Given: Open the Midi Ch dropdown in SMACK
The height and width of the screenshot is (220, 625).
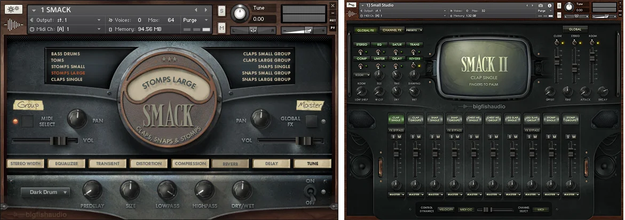Looking at the screenshot, I should tap(66, 29).
